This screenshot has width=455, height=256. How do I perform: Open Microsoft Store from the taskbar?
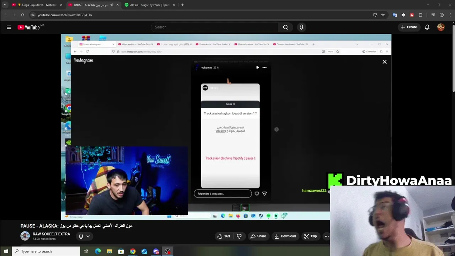[x=121, y=251]
